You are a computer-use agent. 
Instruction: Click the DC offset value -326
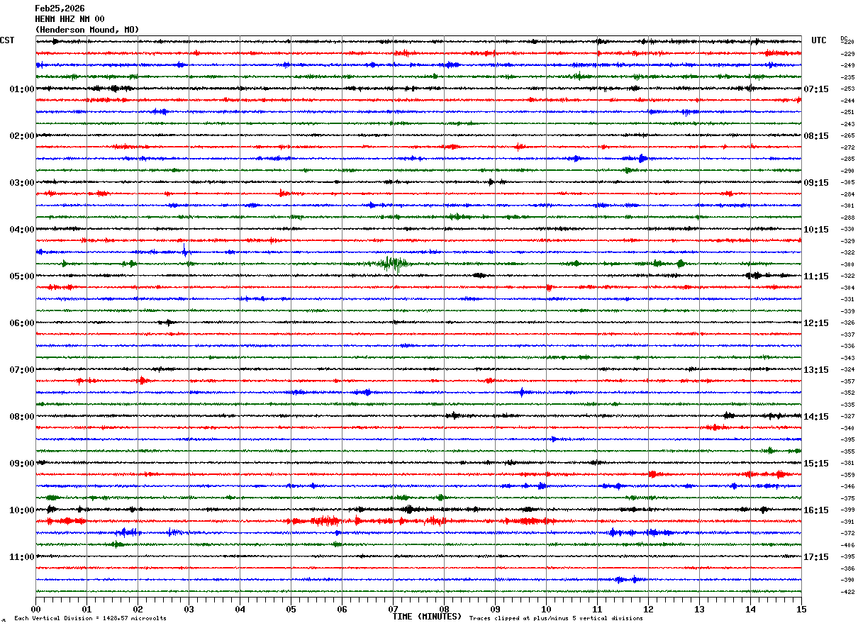click(847, 323)
